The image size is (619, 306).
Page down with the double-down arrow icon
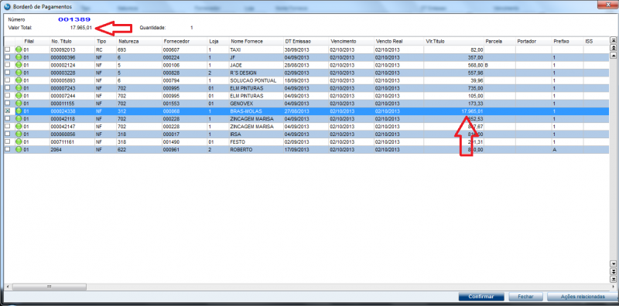click(614, 271)
